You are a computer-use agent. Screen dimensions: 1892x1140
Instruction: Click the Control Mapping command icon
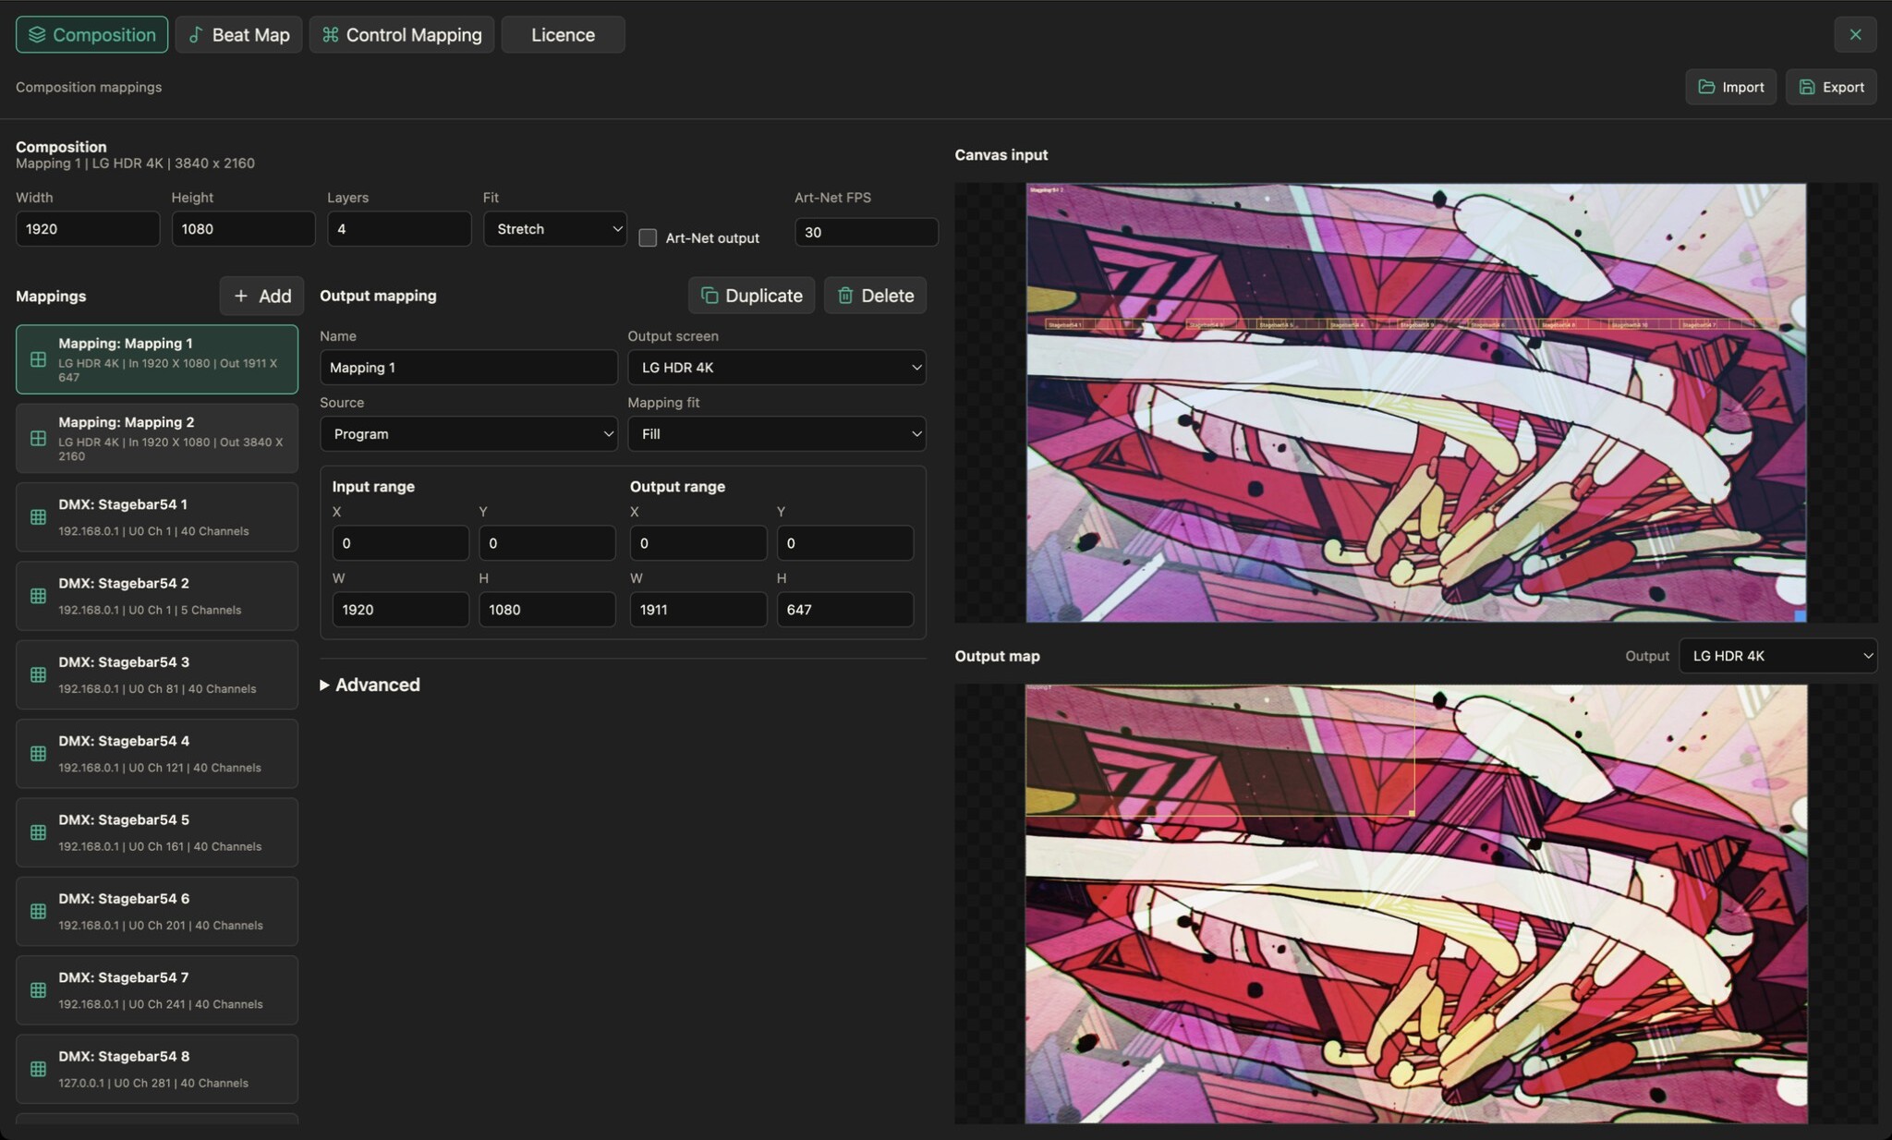pos(330,35)
